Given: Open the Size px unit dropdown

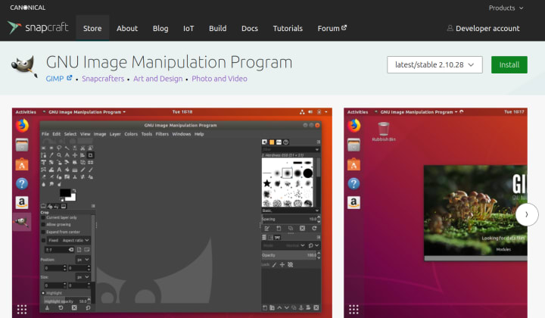Looking at the screenshot, I should pyautogui.click(x=83, y=277).
